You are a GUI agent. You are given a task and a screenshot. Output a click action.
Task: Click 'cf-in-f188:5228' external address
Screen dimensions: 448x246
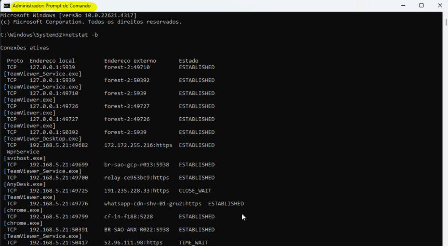[x=129, y=217]
